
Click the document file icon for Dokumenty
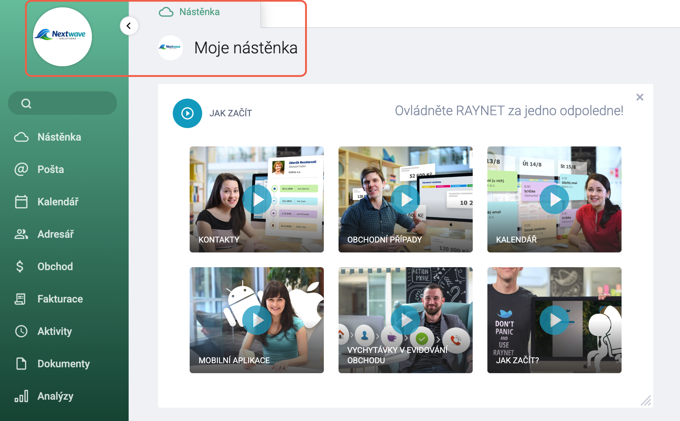click(21, 364)
